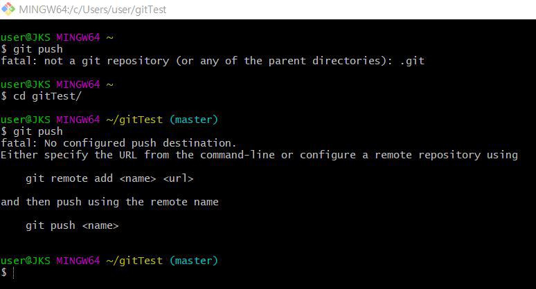
Task: Click the 'fatal: No configured push destination.' line
Action: tap(118, 143)
